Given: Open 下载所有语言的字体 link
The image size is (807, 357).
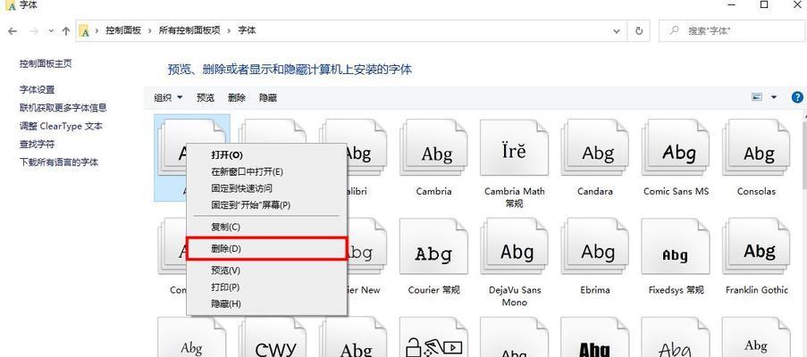Looking at the screenshot, I should [x=59, y=162].
